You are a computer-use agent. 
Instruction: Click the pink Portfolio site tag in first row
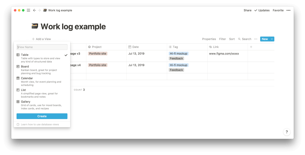(x=98, y=53)
